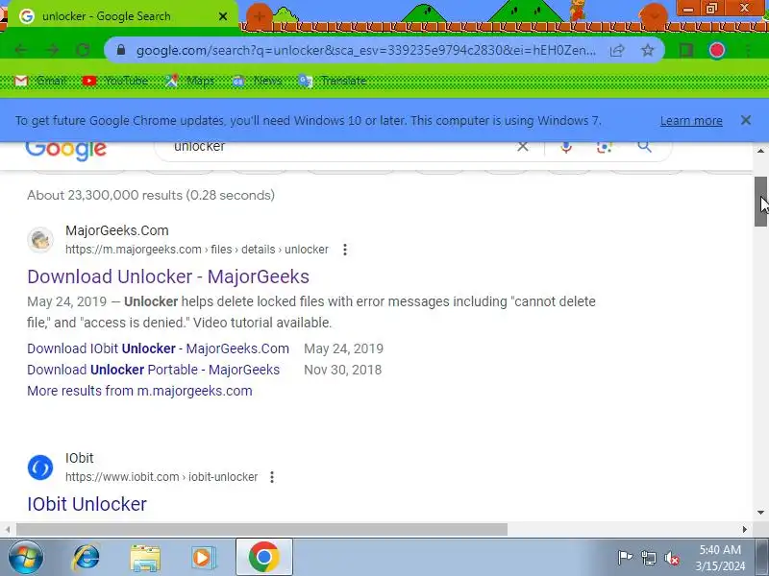
Task: Close the unlocker Google Search tab
Action: [x=223, y=16]
